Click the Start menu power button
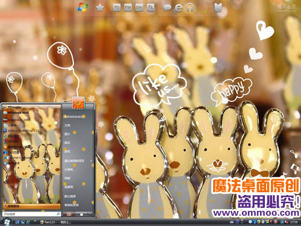Image resolution: width=301 pixels, height=226 pixels. (x=69, y=214)
